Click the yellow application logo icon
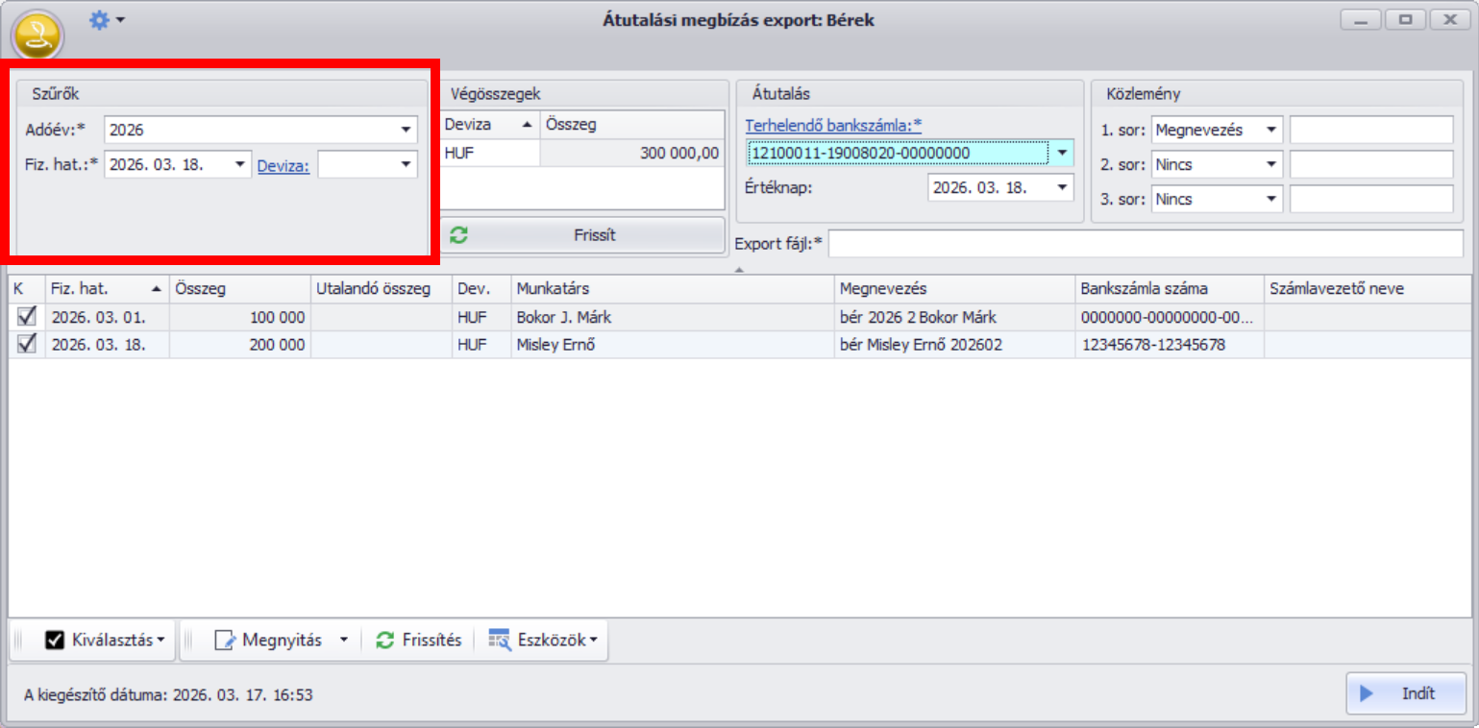 coord(37,36)
